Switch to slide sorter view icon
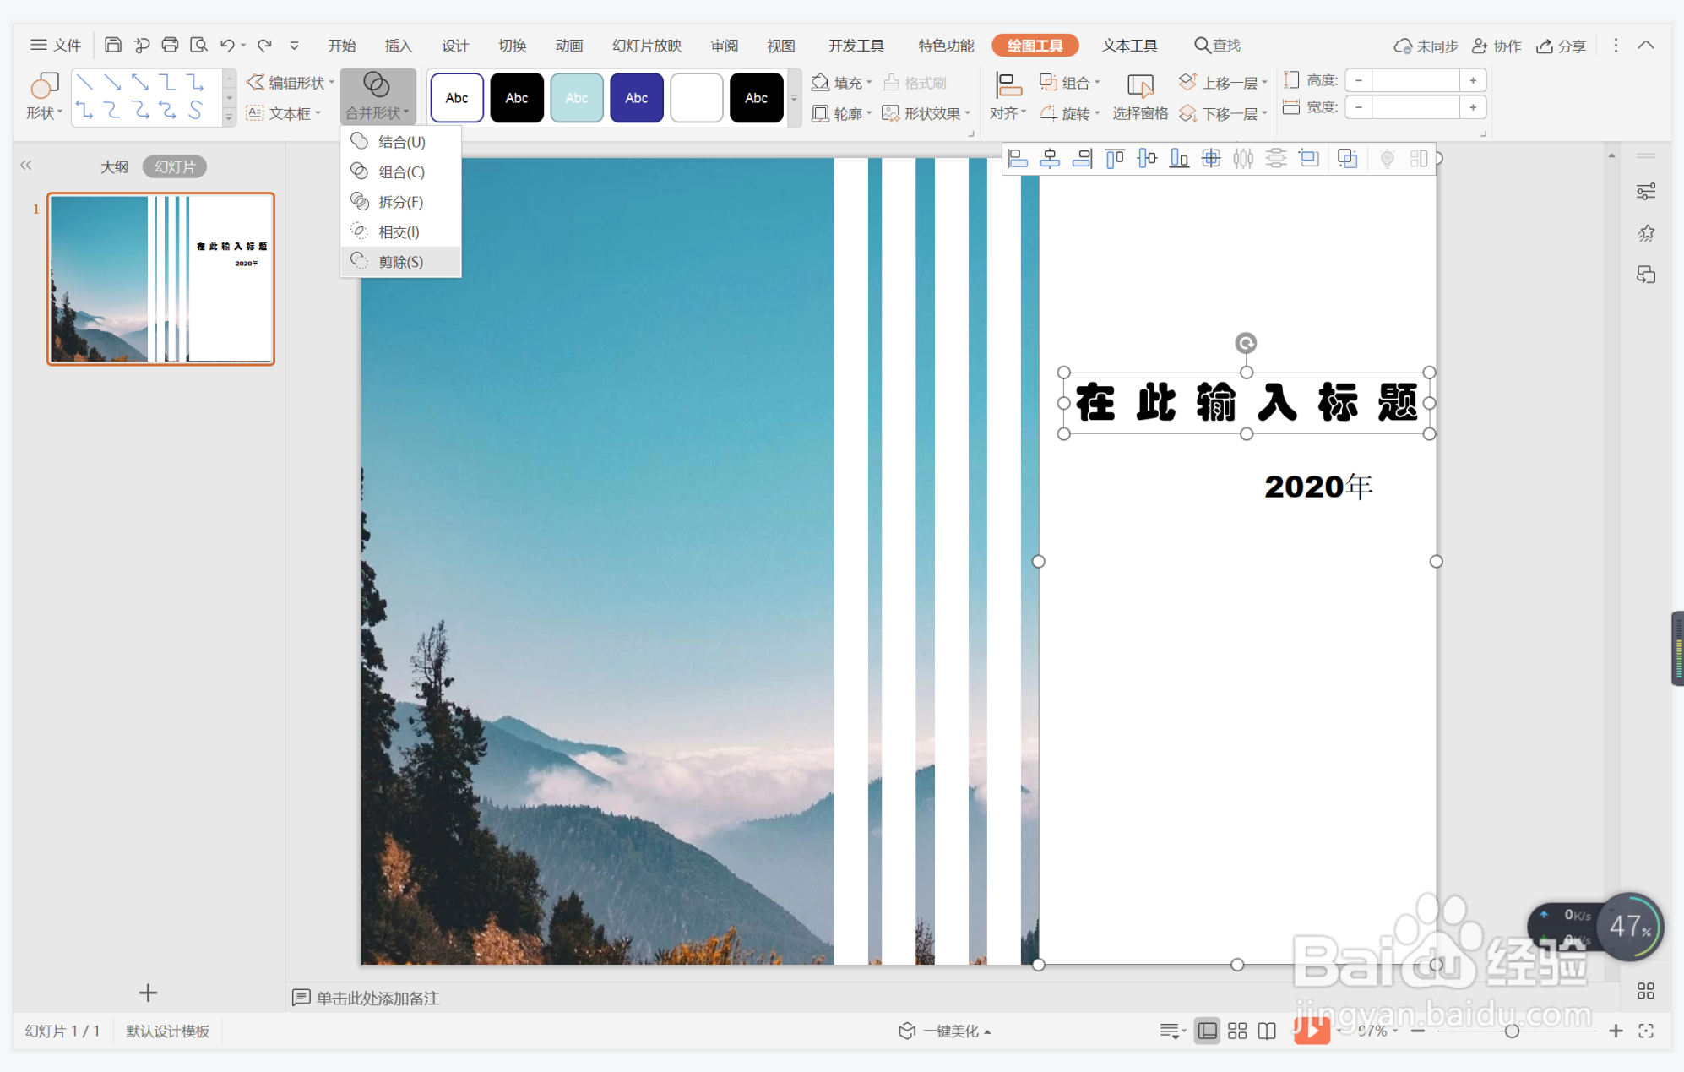 [x=1237, y=1031]
